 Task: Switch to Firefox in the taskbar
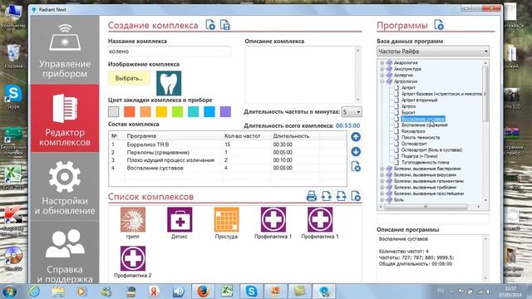[x=203, y=292]
